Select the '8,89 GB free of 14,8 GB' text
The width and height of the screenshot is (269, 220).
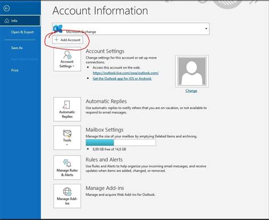click(x=109, y=149)
